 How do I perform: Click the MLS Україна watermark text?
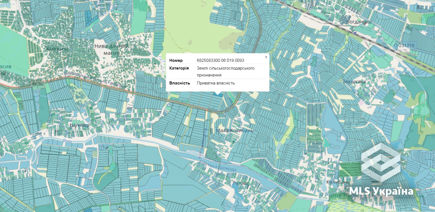381,191
